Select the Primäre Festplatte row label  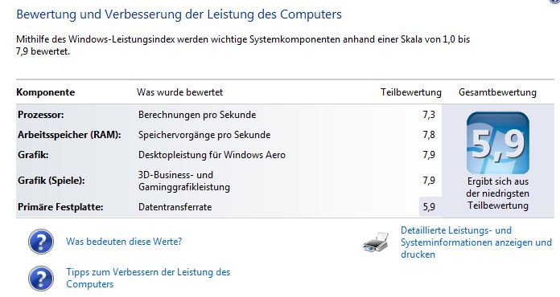(60, 207)
